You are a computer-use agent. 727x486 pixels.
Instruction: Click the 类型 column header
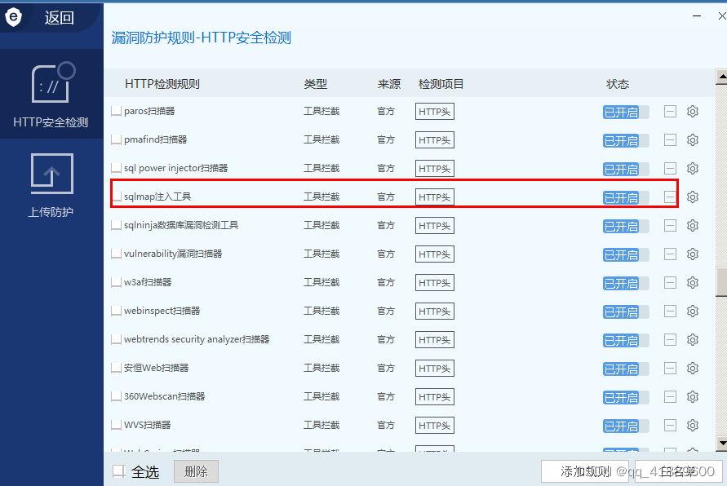point(315,84)
